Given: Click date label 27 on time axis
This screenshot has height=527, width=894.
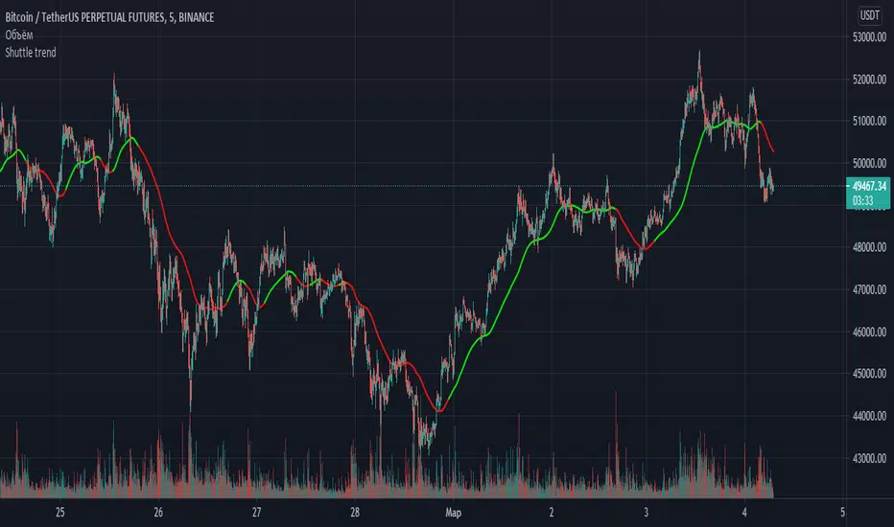Looking at the screenshot, I should click(x=256, y=513).
